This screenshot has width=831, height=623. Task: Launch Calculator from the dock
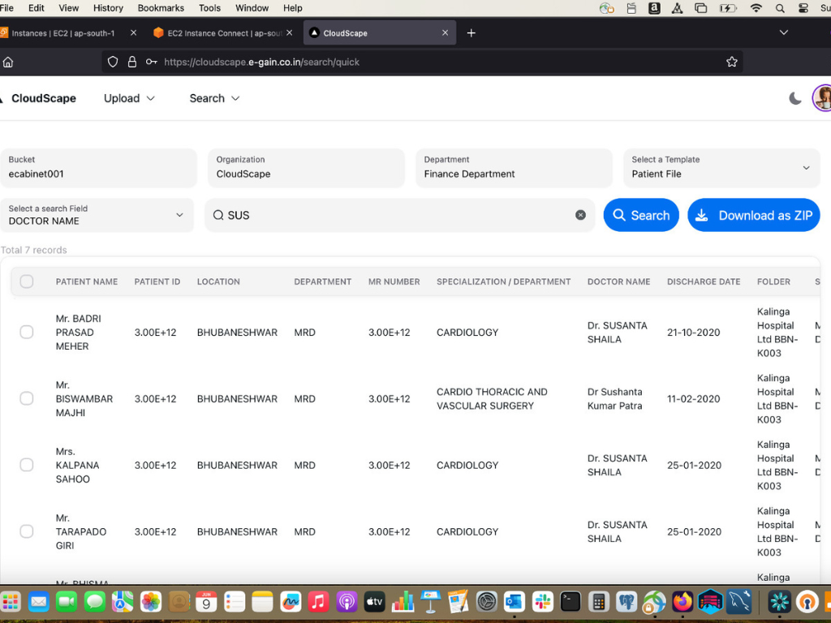[598, 602]
